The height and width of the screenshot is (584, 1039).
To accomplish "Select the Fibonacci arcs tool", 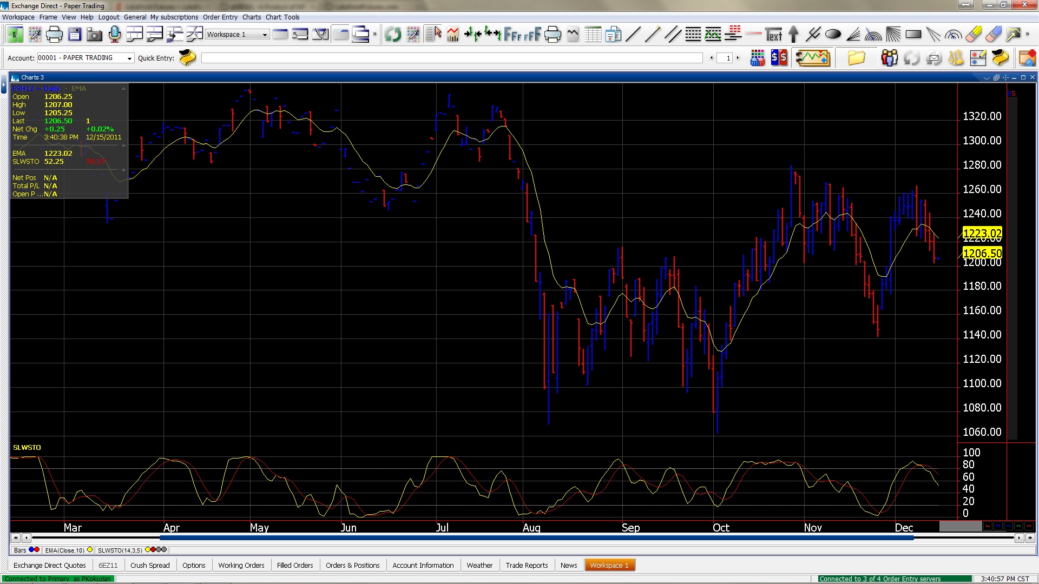I will click(x=873, y=35).
